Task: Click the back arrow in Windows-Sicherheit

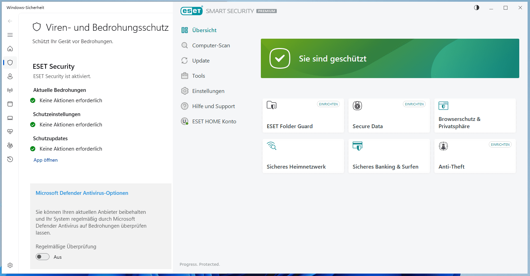Action: tap(10, 21)
